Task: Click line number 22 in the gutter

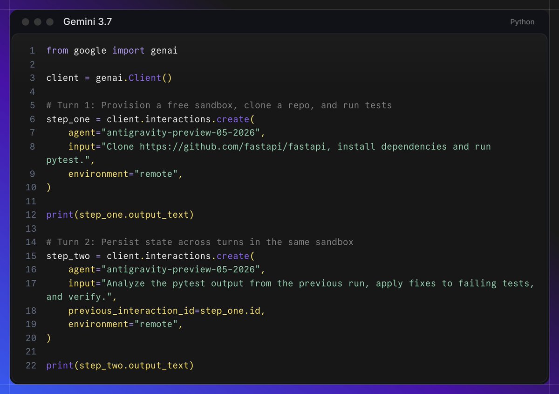Action: tap(31, 366)
